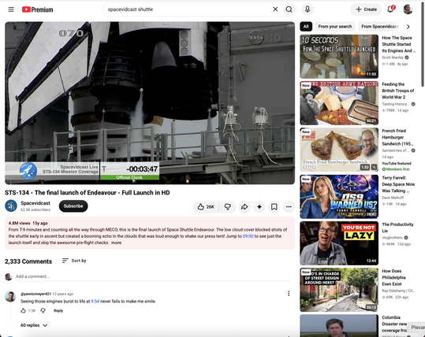Open commenter avatar of yannicmeyer421
The height and width of the screenshot is (337, 425).
click(x=10, y=296)
